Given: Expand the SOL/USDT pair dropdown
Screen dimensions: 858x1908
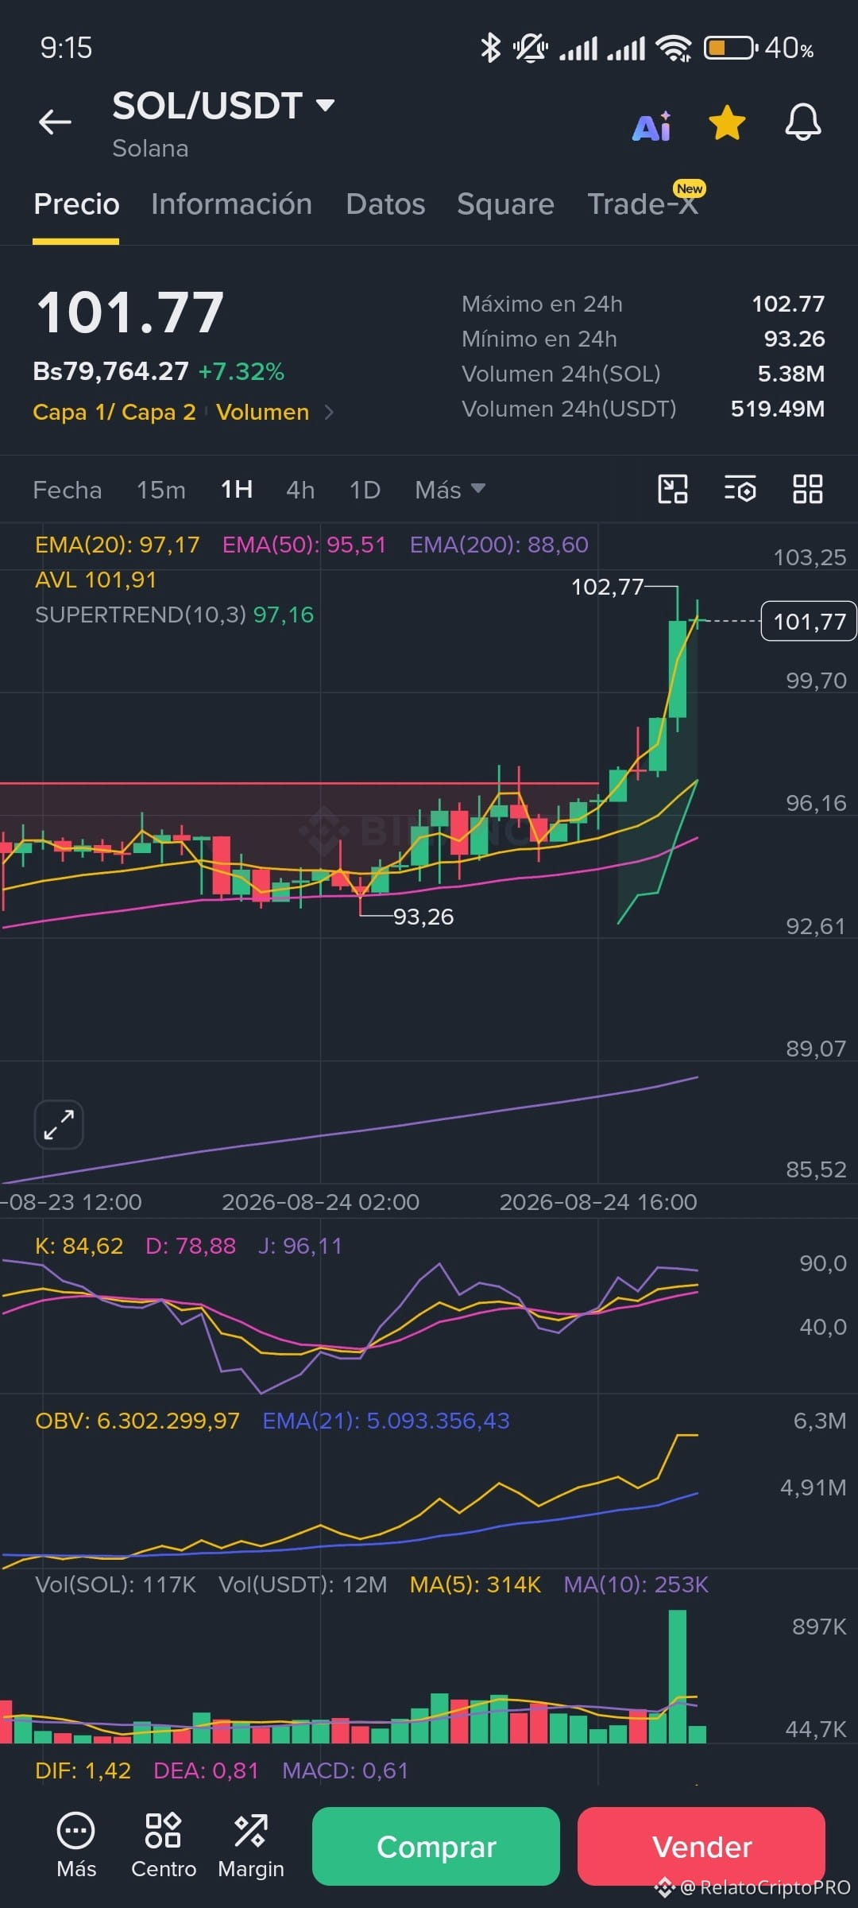Looking at the screenshot, I should pos(325,105).
